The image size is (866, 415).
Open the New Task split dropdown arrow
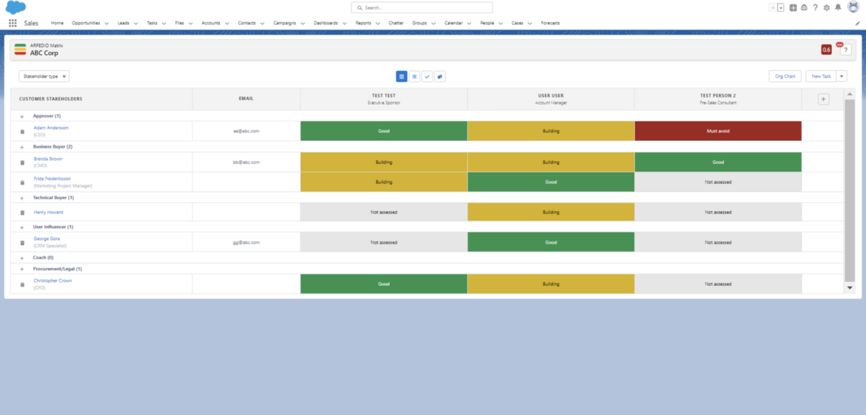[842, 76]
